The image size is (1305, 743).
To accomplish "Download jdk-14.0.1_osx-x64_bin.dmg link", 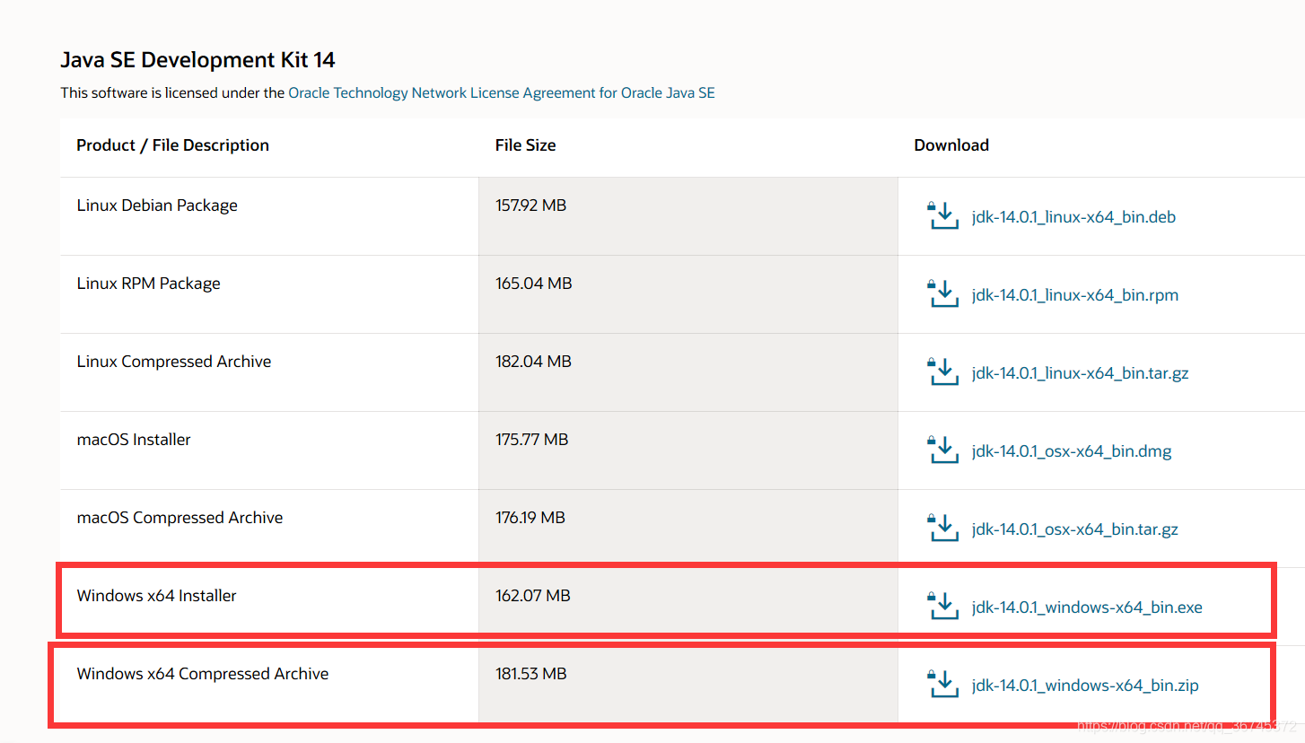I will 1072,451.
